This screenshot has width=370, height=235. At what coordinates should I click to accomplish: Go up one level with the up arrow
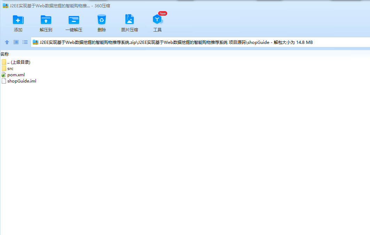click(7, 42)
